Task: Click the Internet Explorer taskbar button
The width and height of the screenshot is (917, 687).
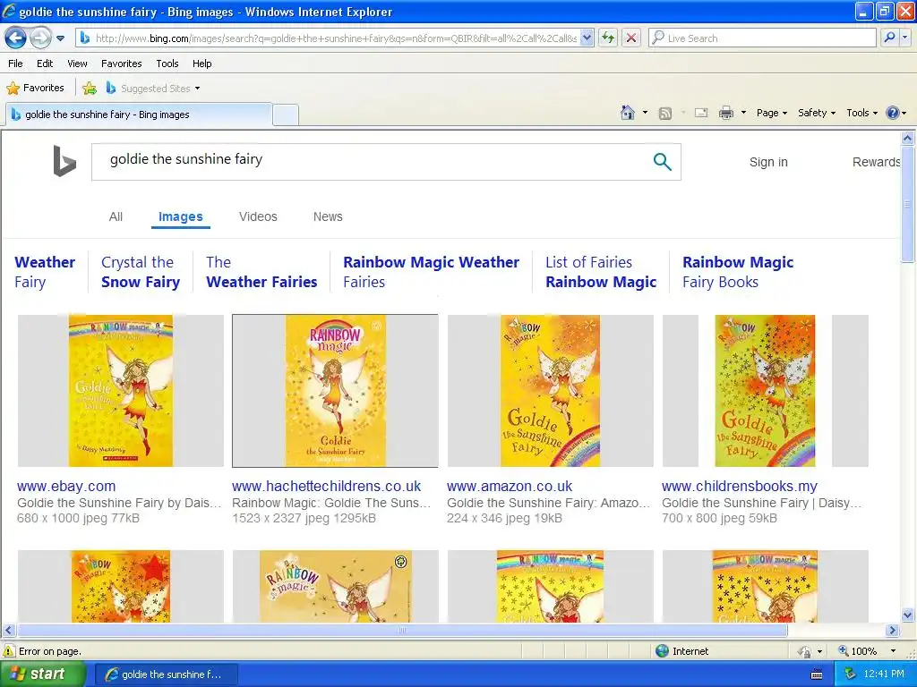Action: pyautogui.click(x=166, y=674)
